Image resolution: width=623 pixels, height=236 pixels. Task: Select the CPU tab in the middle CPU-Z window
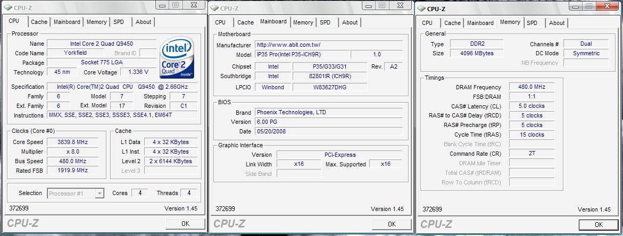click(220, 22)
